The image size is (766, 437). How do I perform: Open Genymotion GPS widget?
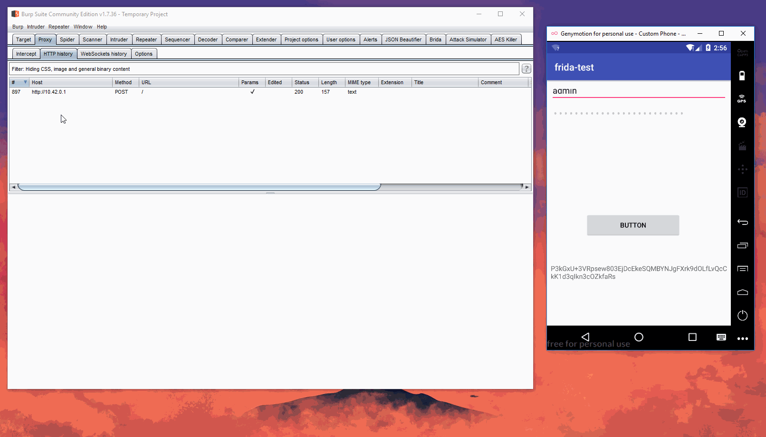tap(742, 99)
